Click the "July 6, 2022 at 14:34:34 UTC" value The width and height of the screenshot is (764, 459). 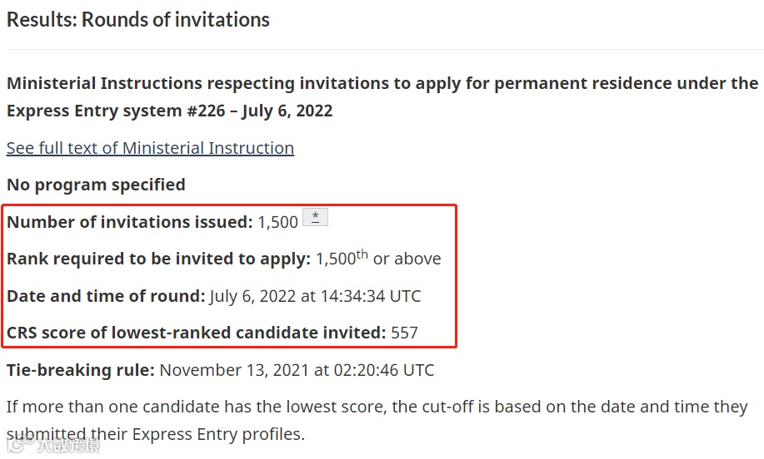tap(315, 296)
